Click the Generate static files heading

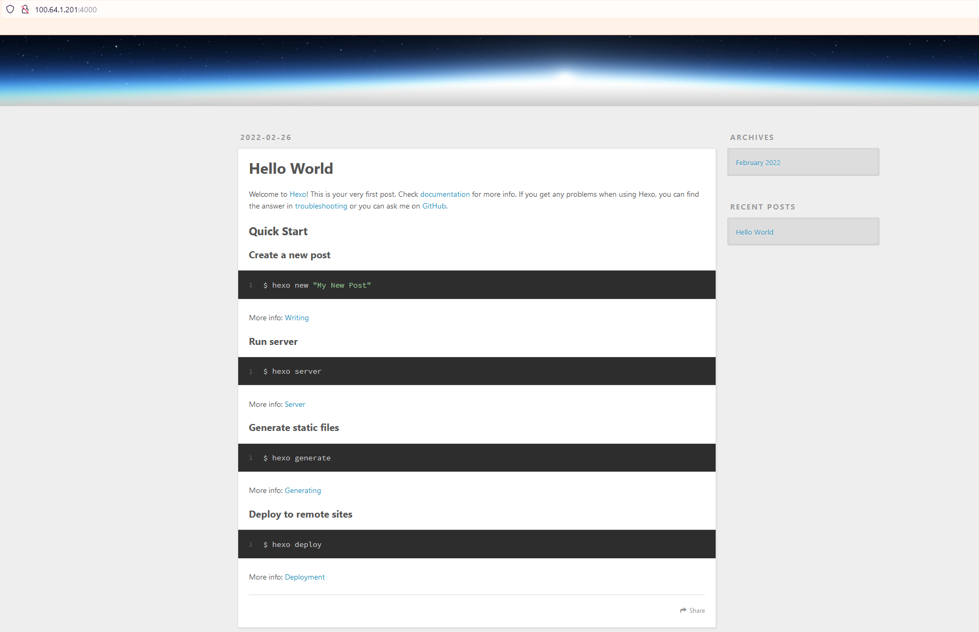294,428
